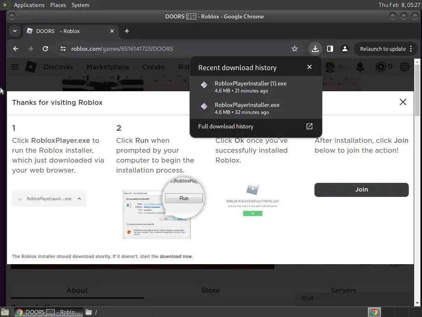Go to Discover in Roblox navigation
Screen dimensions: 422x317
pyautogui.click(x=59, y=67)
